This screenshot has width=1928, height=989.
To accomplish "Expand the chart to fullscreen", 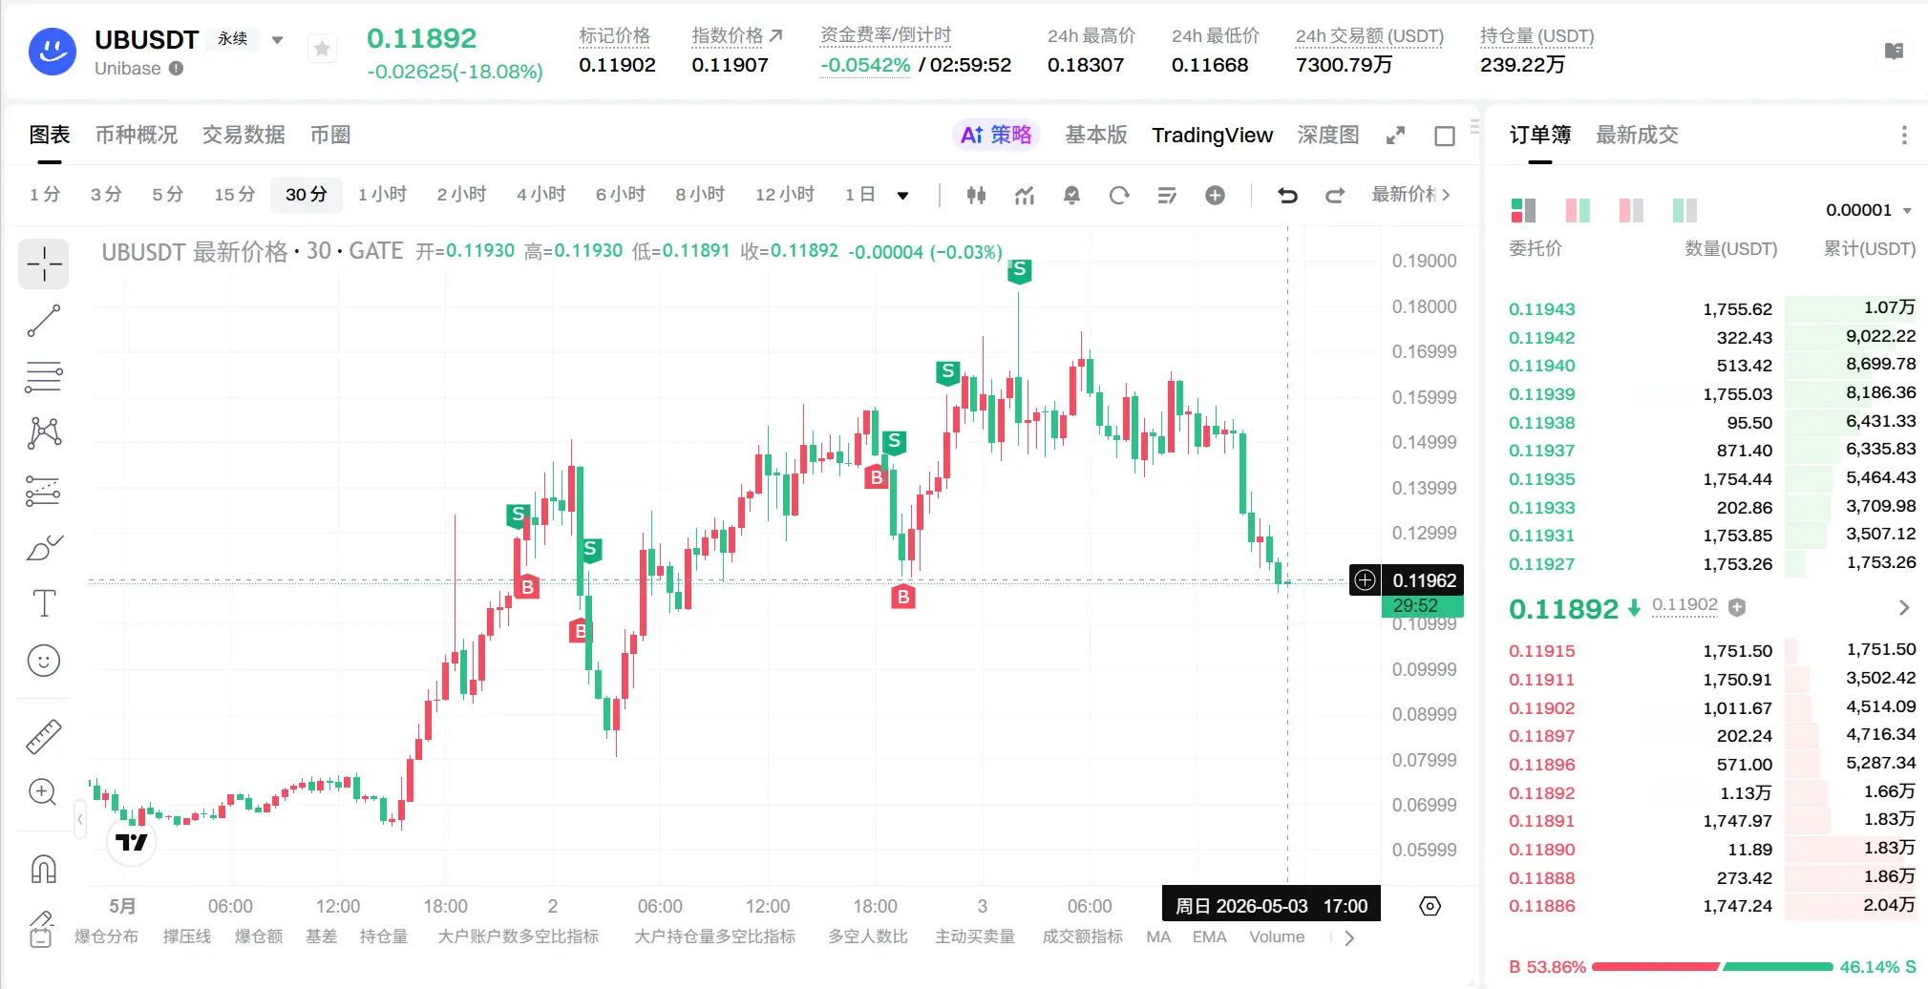I will click(x=1395, y=136).
